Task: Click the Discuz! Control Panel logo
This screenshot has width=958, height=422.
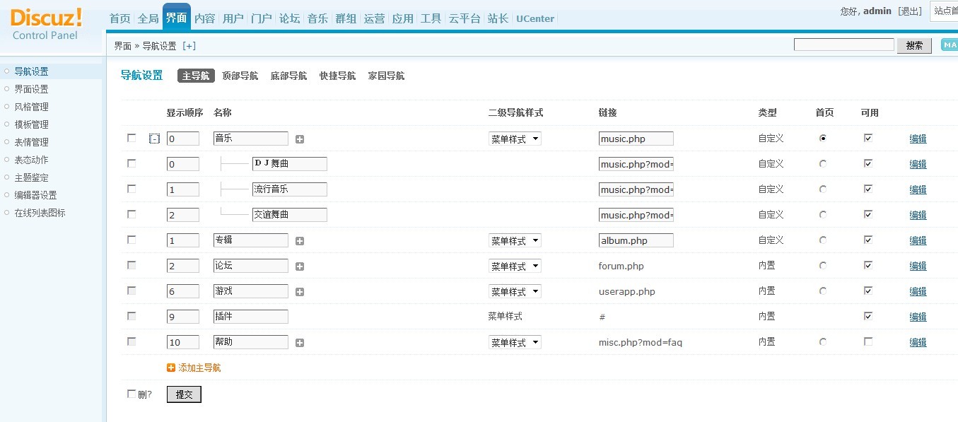Action: (46, 24)
